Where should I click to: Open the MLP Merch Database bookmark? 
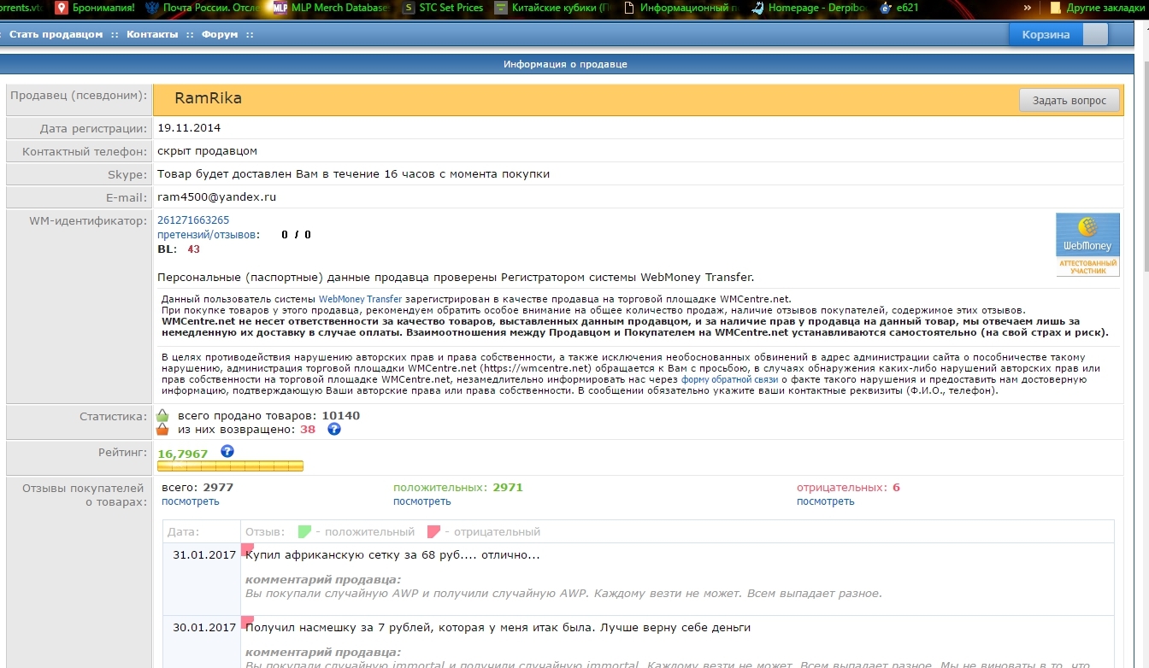pyautogui.click(x=330, y=8)
